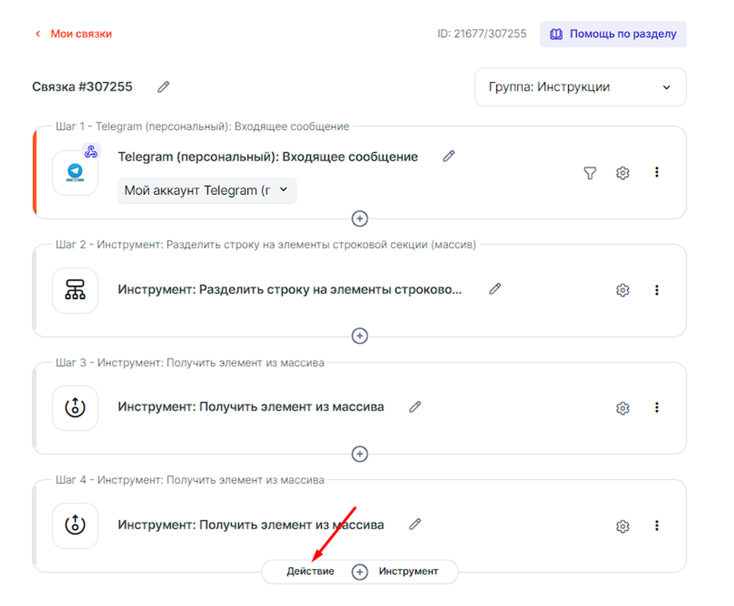Open three-dot menu for step 1

(x=656, y=172)
